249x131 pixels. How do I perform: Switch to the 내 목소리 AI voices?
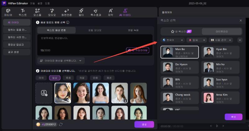click(181, 31)
